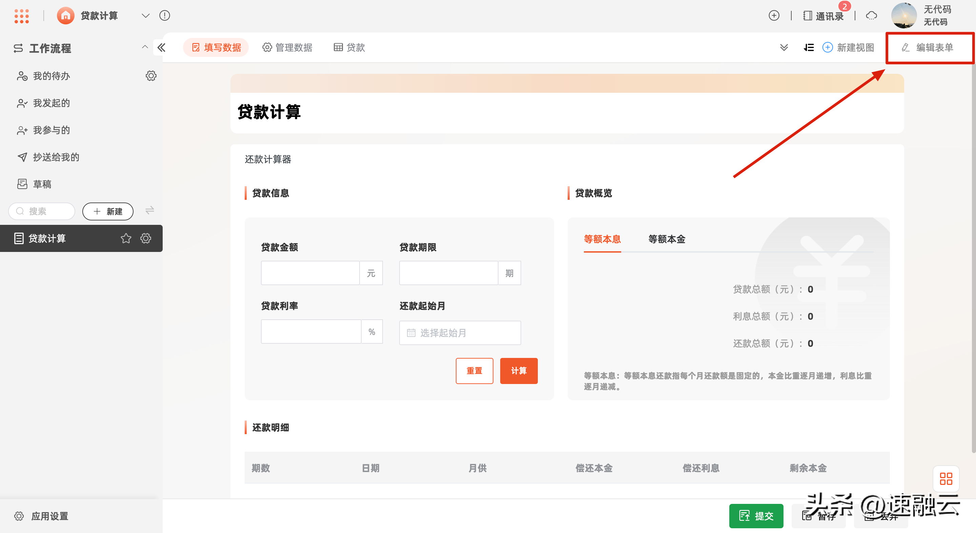Image resolution: width=976 pixels, height=533 pixels.
Task: Open the 贷款 table view tab
Action: pos(349,47)
